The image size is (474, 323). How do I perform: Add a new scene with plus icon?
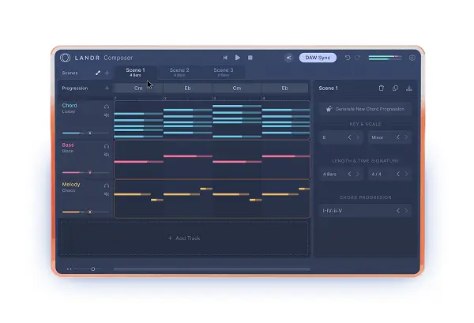(x=107, y=73)
